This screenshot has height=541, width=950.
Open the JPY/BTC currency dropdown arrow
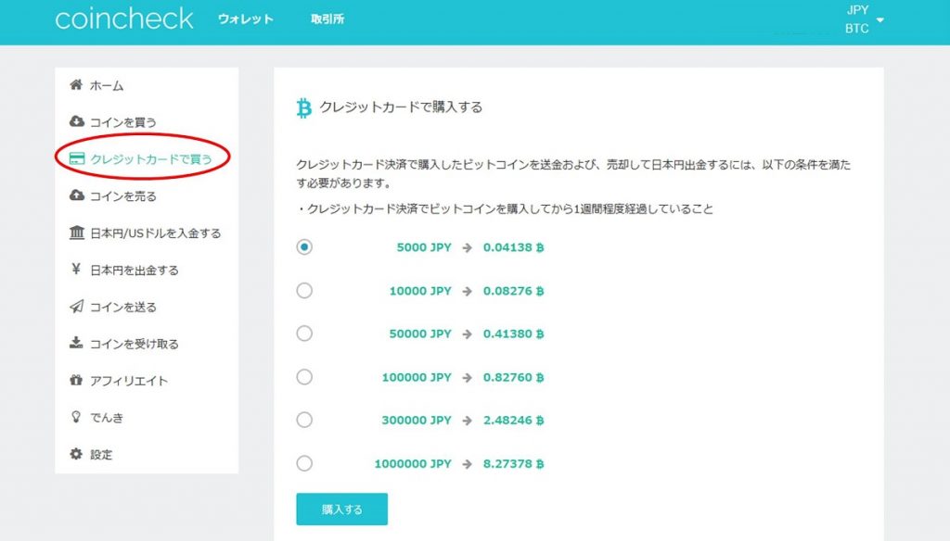[x=880, y=20]
